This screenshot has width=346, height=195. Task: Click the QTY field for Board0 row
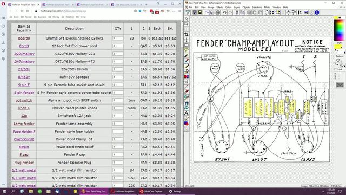118,38
